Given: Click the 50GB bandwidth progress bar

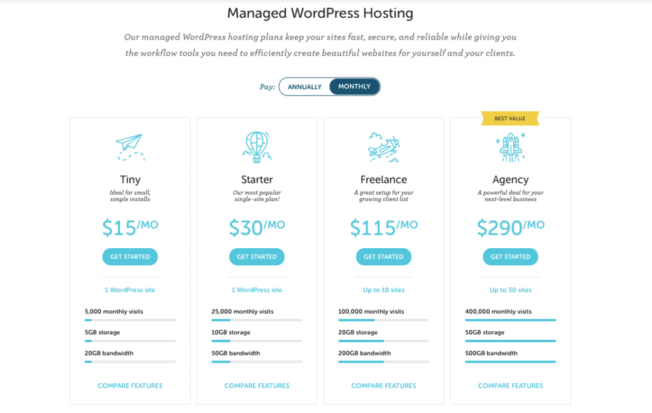Looking at the screenshot, I should click(257, 361).
